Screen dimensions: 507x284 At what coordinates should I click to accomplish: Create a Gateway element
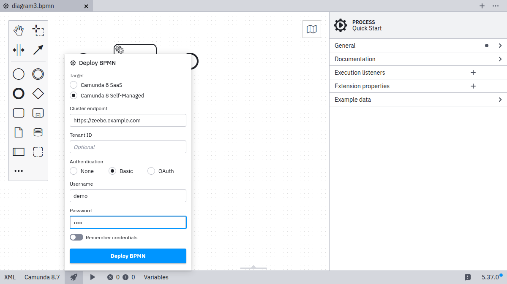point(38,93)
